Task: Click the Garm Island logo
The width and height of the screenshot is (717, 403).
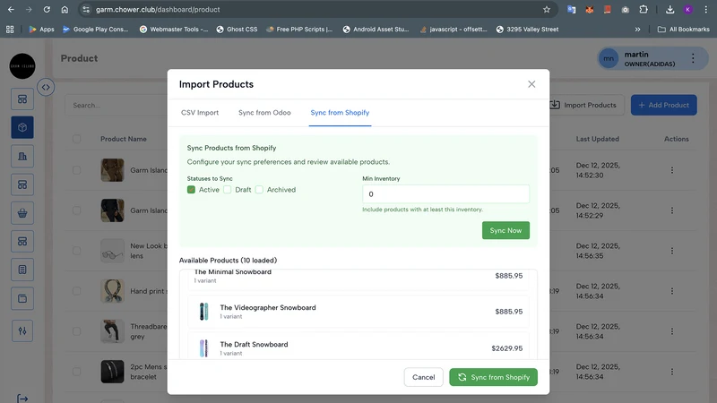Action: point(22,66)
